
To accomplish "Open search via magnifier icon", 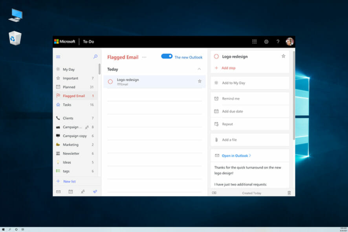I will click(x=95, y=57).
